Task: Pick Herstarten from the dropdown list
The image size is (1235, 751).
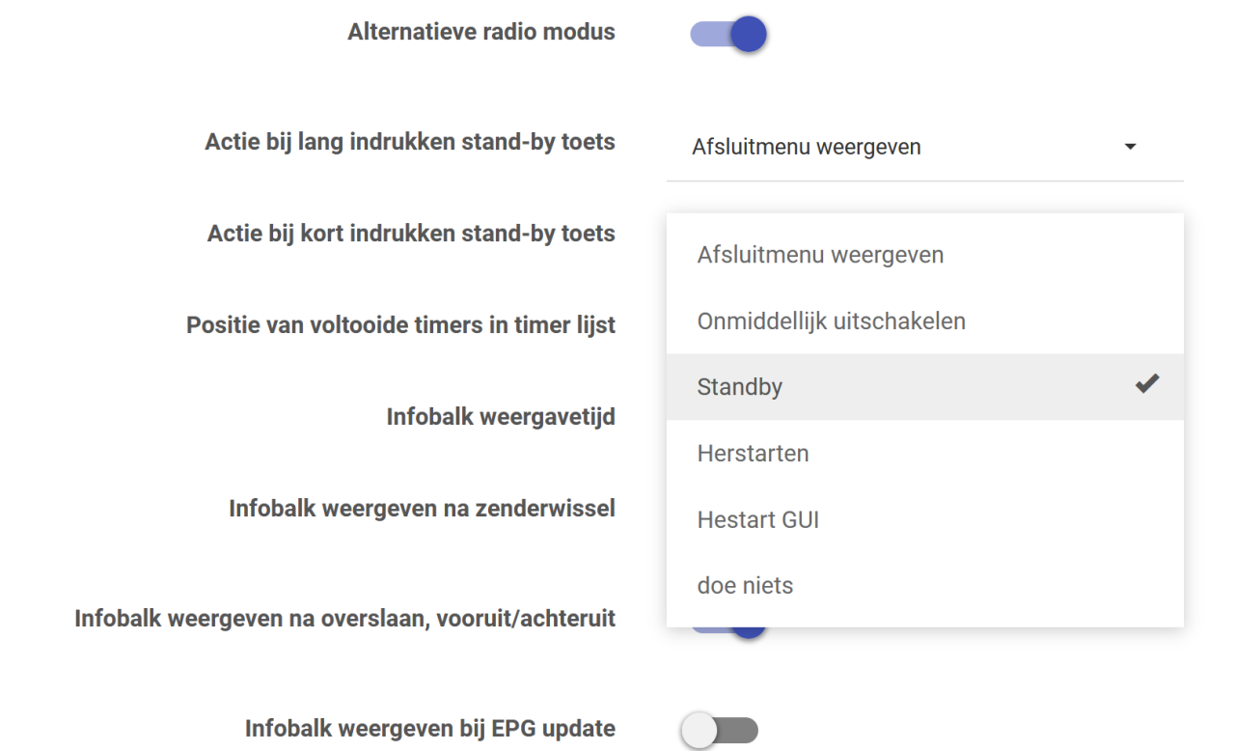Action: (754, 453)
